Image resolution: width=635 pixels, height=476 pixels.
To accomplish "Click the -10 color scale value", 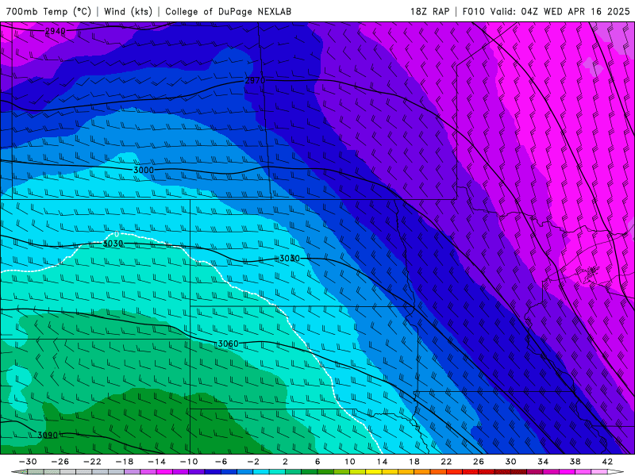I will (189, 462).
